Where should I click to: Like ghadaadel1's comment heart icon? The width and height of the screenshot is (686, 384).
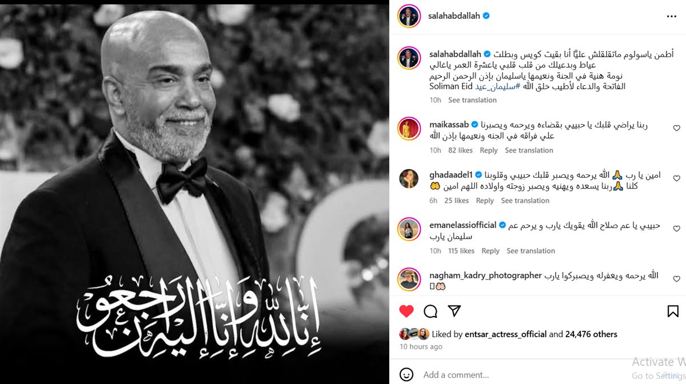(x=676, y=179)
